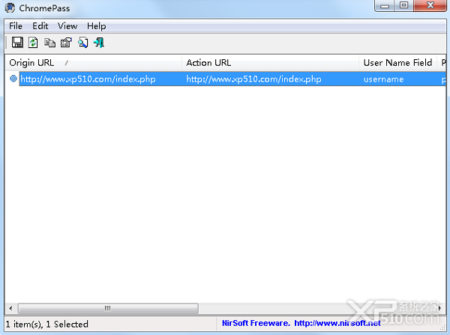
Task: Click the Action URL cell http://www.xp510.com/index.php
Action: (253, 79)
